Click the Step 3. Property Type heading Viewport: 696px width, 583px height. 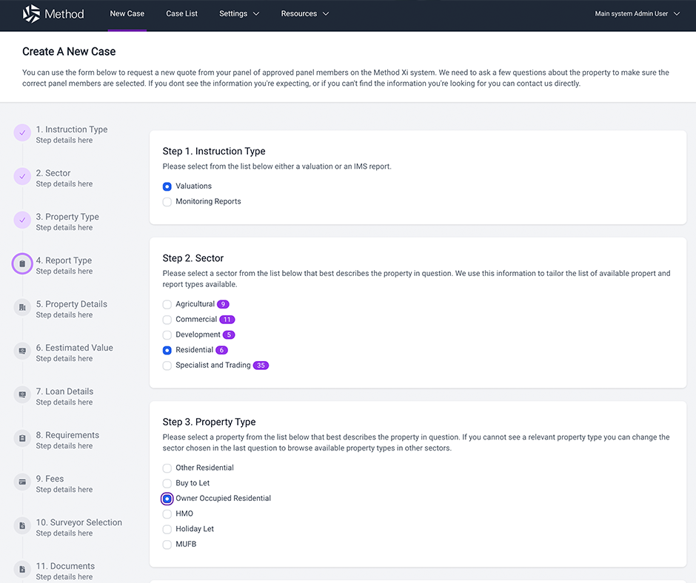(x=209, y=422)
